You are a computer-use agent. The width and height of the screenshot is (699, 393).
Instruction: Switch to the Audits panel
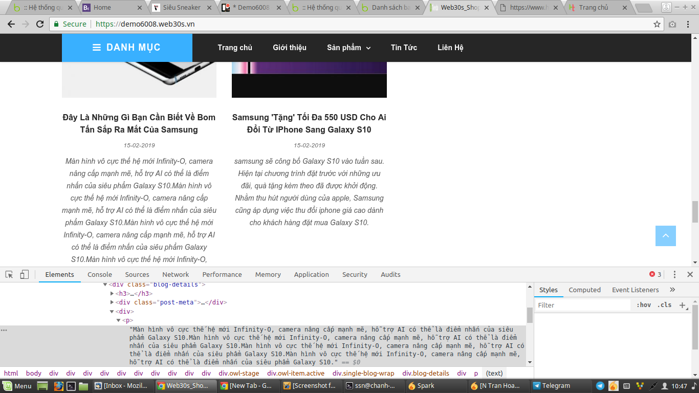(x=390, y=275)
